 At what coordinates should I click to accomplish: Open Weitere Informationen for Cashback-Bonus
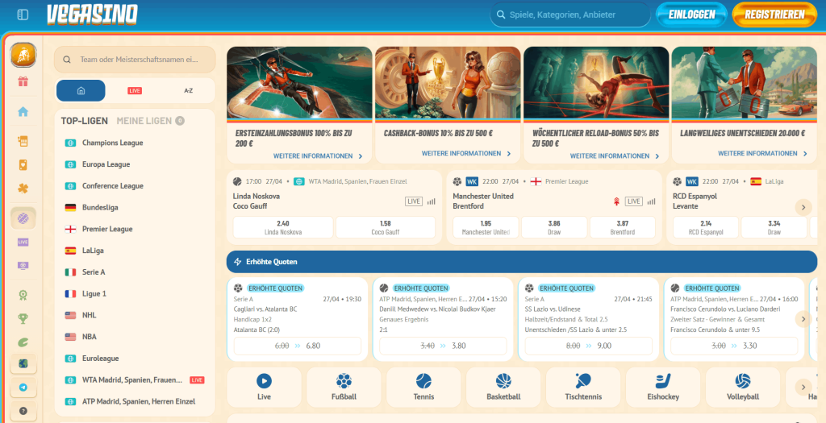[x=460, y=153]
